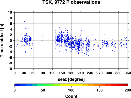Click the colorbar tick label '50'

click(x=43, y=90)
